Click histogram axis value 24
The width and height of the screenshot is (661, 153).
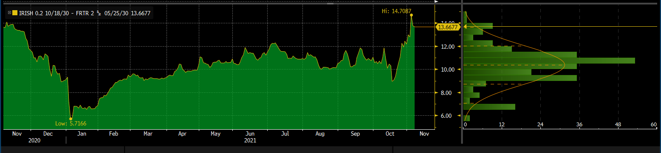point(540,125)
